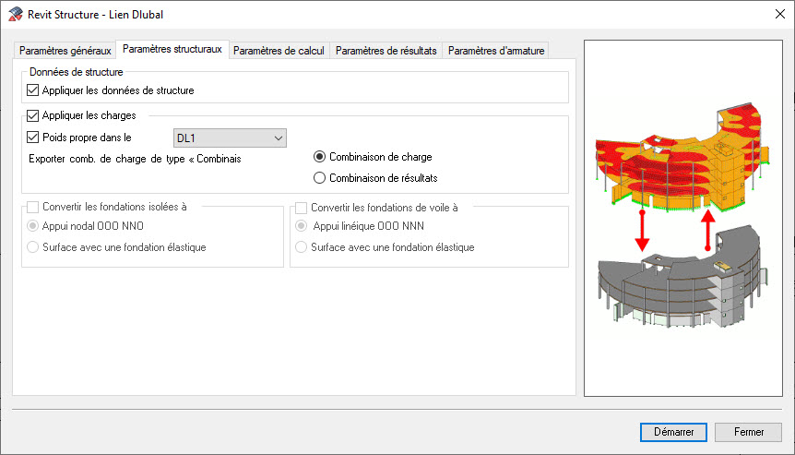795x455 pixels.
Task: Toggle Appliquer les charges checkbox
Action: tap(33, 115)
